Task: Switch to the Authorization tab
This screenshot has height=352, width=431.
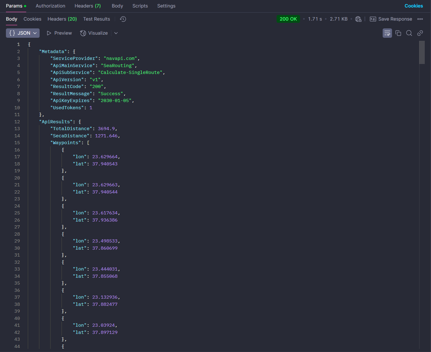Action: (51, 6)
